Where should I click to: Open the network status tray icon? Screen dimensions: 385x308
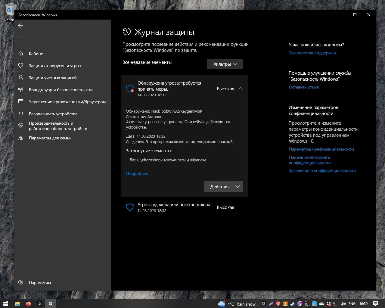pos(336,304)
